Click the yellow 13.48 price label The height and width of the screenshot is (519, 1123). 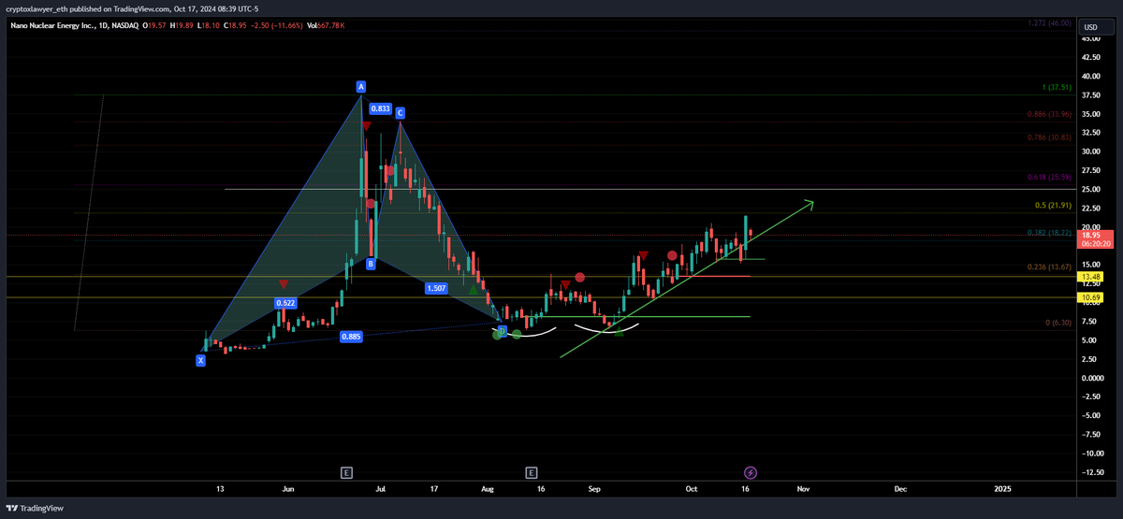pos(1090,277)
